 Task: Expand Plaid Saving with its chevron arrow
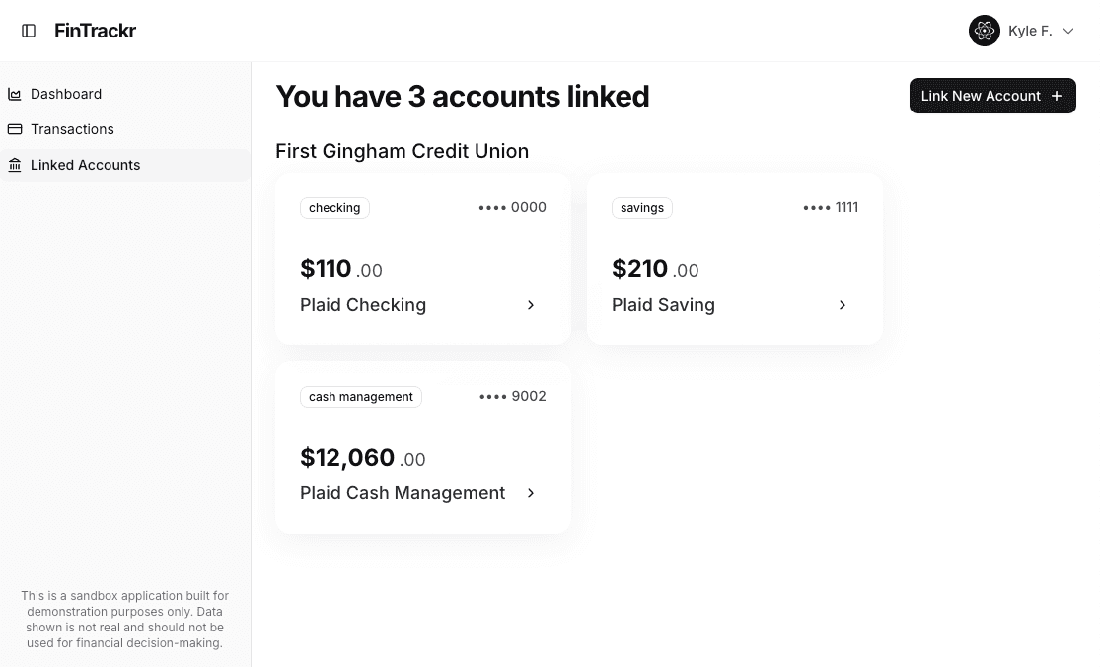tap(843, 305)
